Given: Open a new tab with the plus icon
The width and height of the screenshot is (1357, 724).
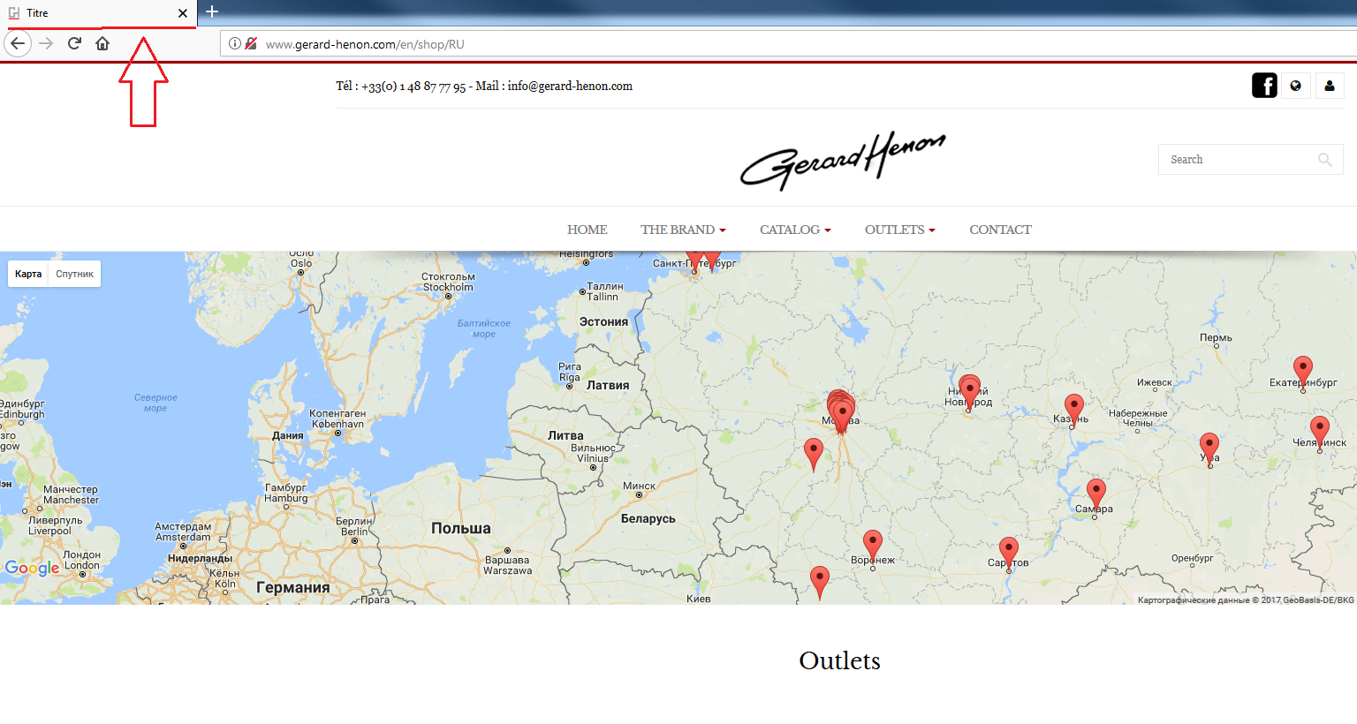Looking at the screenshot, I should 212,11.
